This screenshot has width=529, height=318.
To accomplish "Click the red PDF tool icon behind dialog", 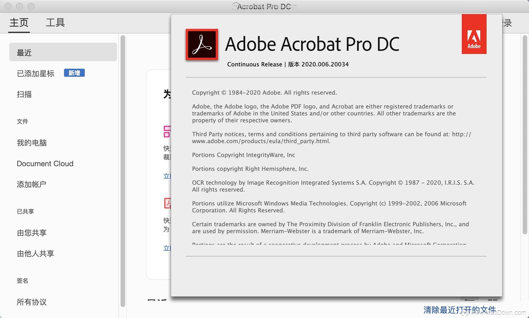I will tap(167, 203).
